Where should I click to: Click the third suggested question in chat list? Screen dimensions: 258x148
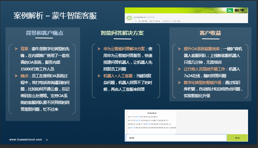150,124
